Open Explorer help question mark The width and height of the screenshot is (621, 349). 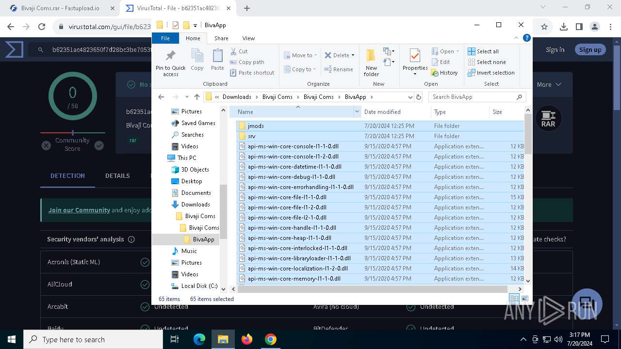[x=526, y=38]
